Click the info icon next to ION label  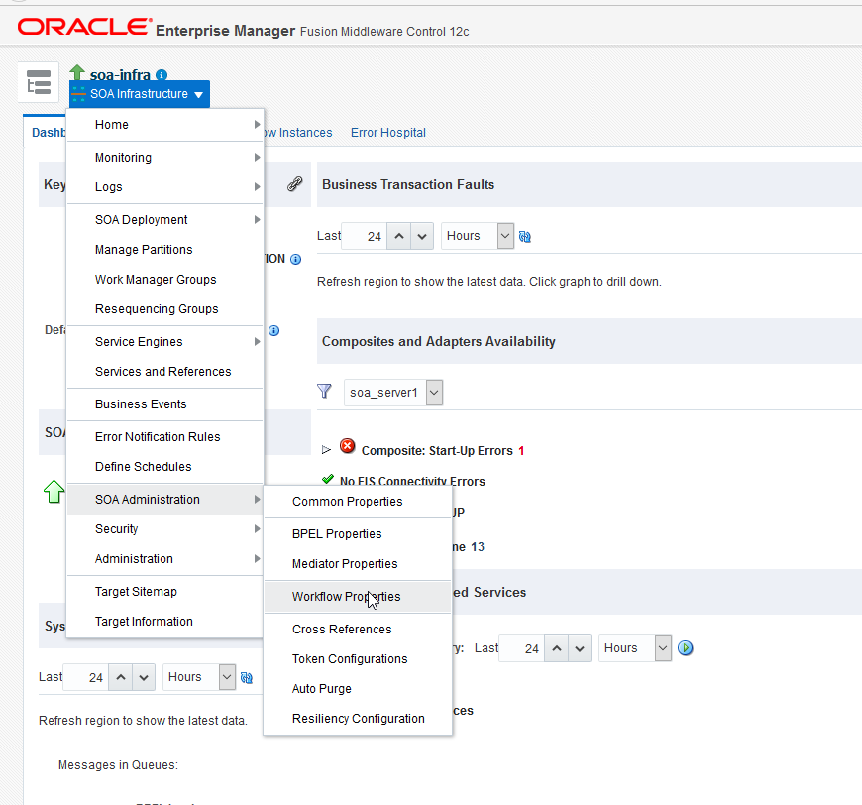pos(296,259)
